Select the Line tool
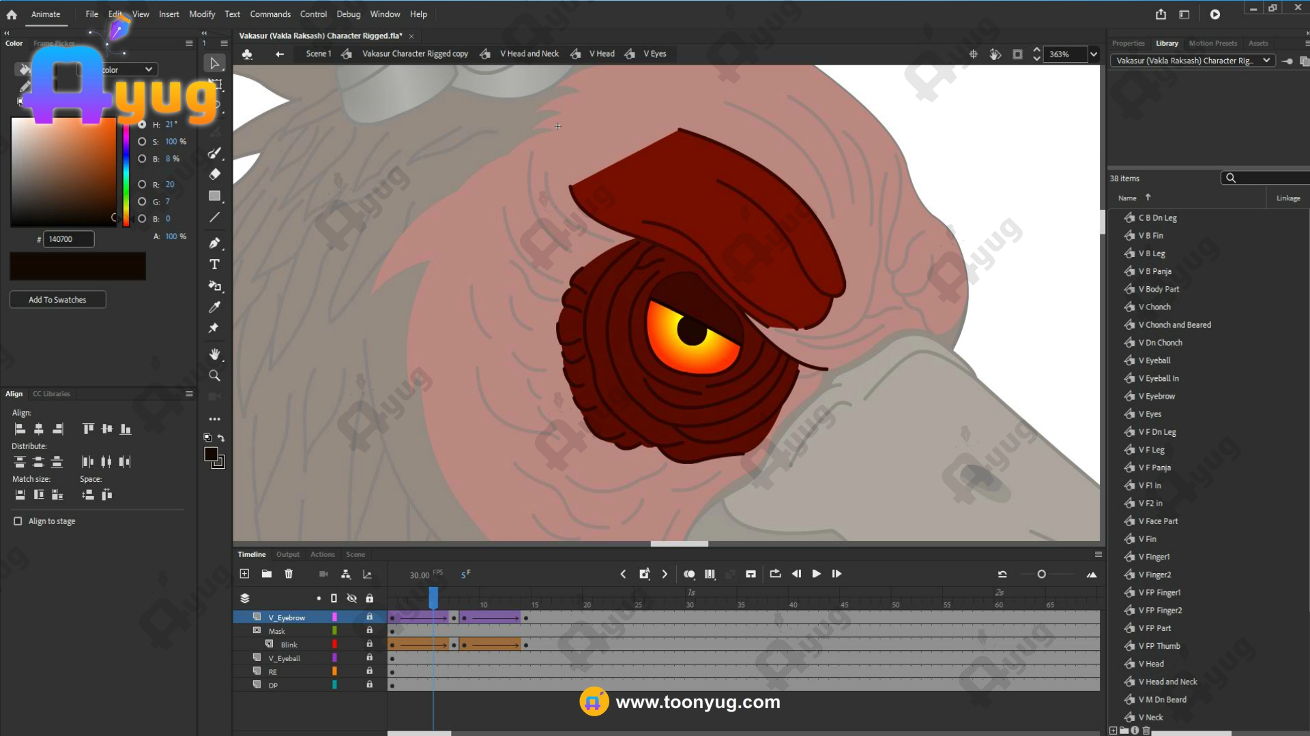 214,217
